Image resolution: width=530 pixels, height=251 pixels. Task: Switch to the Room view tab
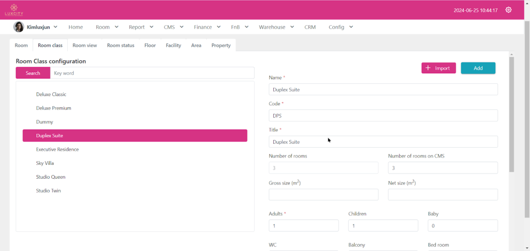(x=84, y=45)
